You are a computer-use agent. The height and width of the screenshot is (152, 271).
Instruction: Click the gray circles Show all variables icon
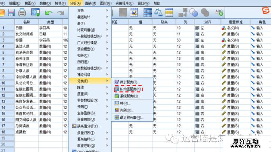tap(205, 13)
